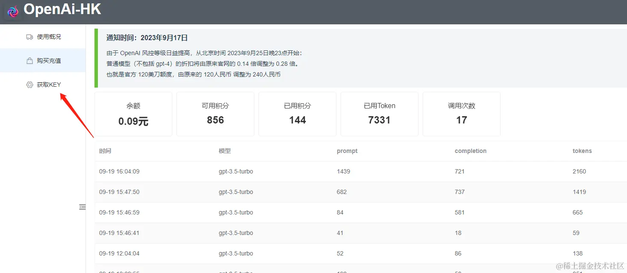Click the timestamp 09-19 15:47:50
627x273 pixels.
coord(119,192)
